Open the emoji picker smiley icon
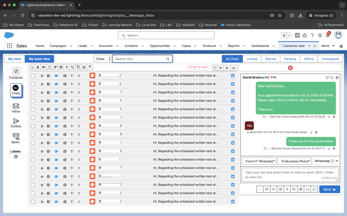 pyautogui.click(x=307, y=189)
